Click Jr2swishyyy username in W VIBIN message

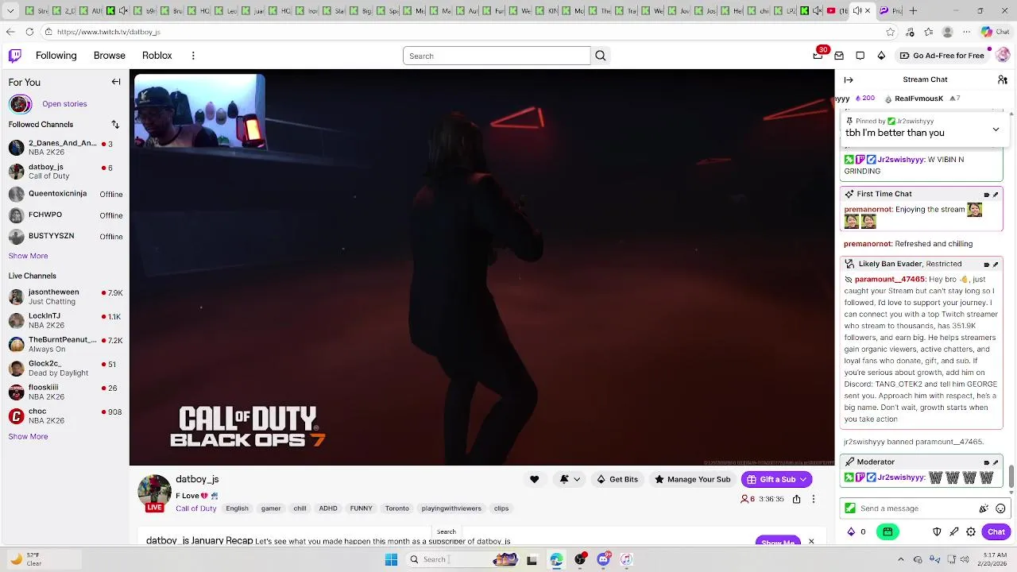901,160
